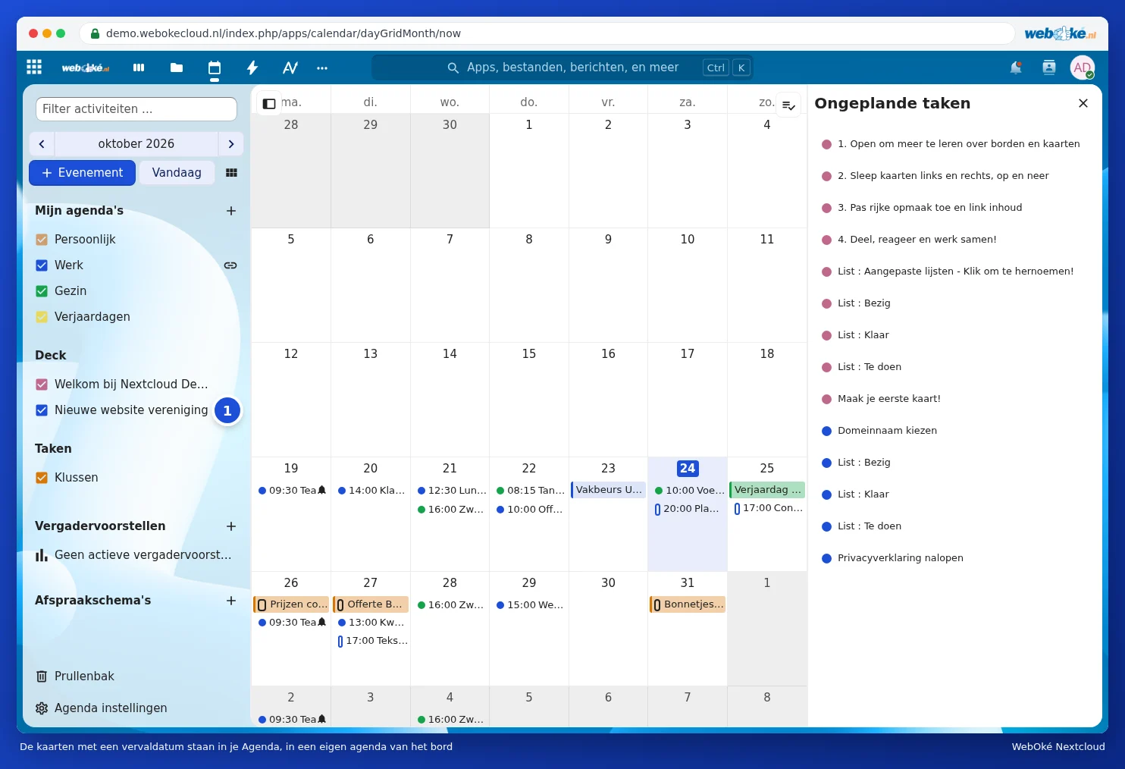Viewport: 1125px width, 769px height.
Task: Add a new Vergadervoorstellen entry
Action: (231, 526)
